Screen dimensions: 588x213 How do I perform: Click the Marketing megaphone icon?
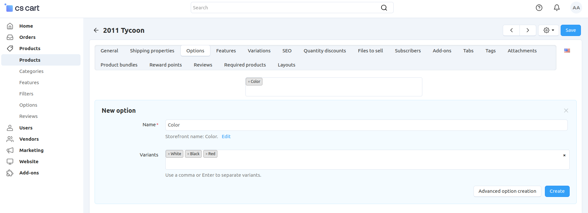tap(10, 150)
